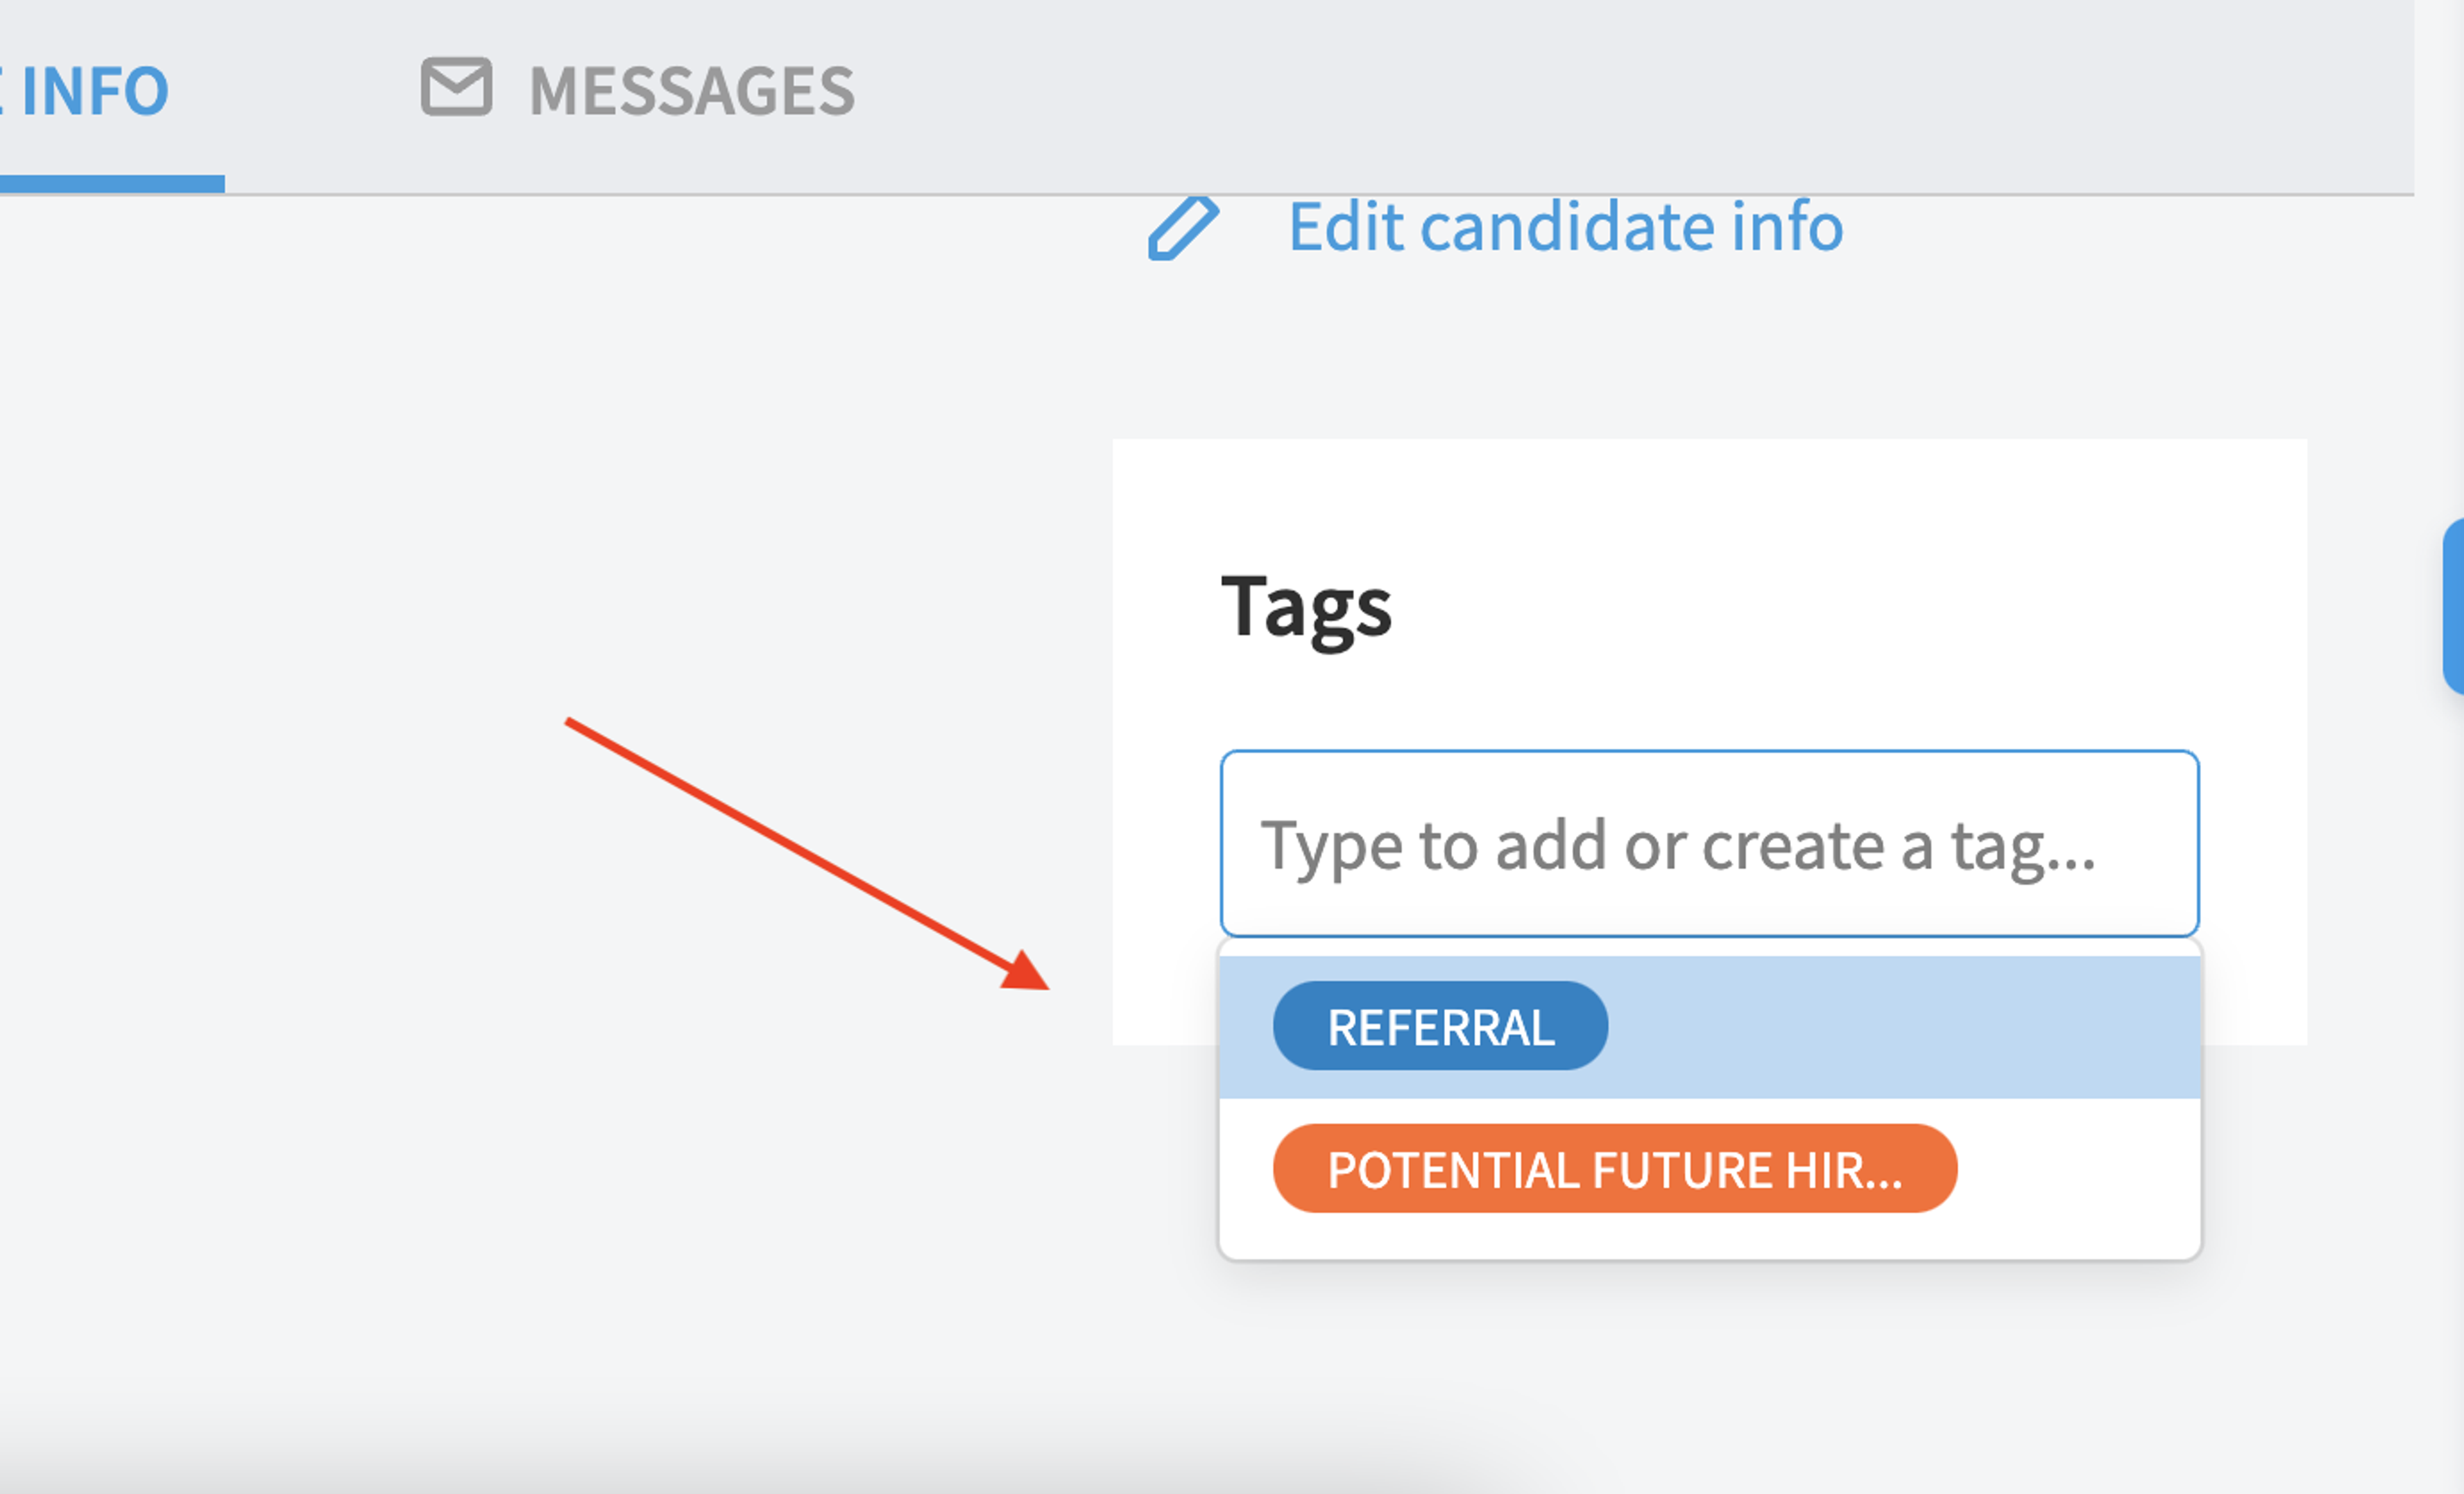Click the bottom padding of tag suggestions list
The height and width of the screenshot is (1494, 2464).
[x=1709, y=1240]
